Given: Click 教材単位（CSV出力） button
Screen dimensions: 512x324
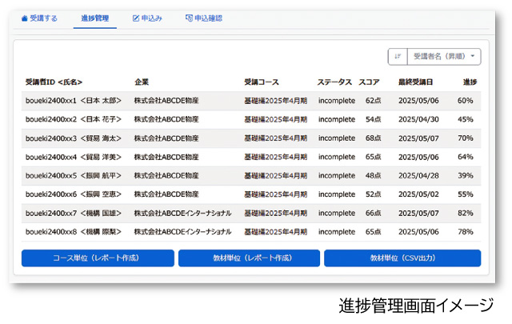Looking at the screenshot, I should pos(402,258).
